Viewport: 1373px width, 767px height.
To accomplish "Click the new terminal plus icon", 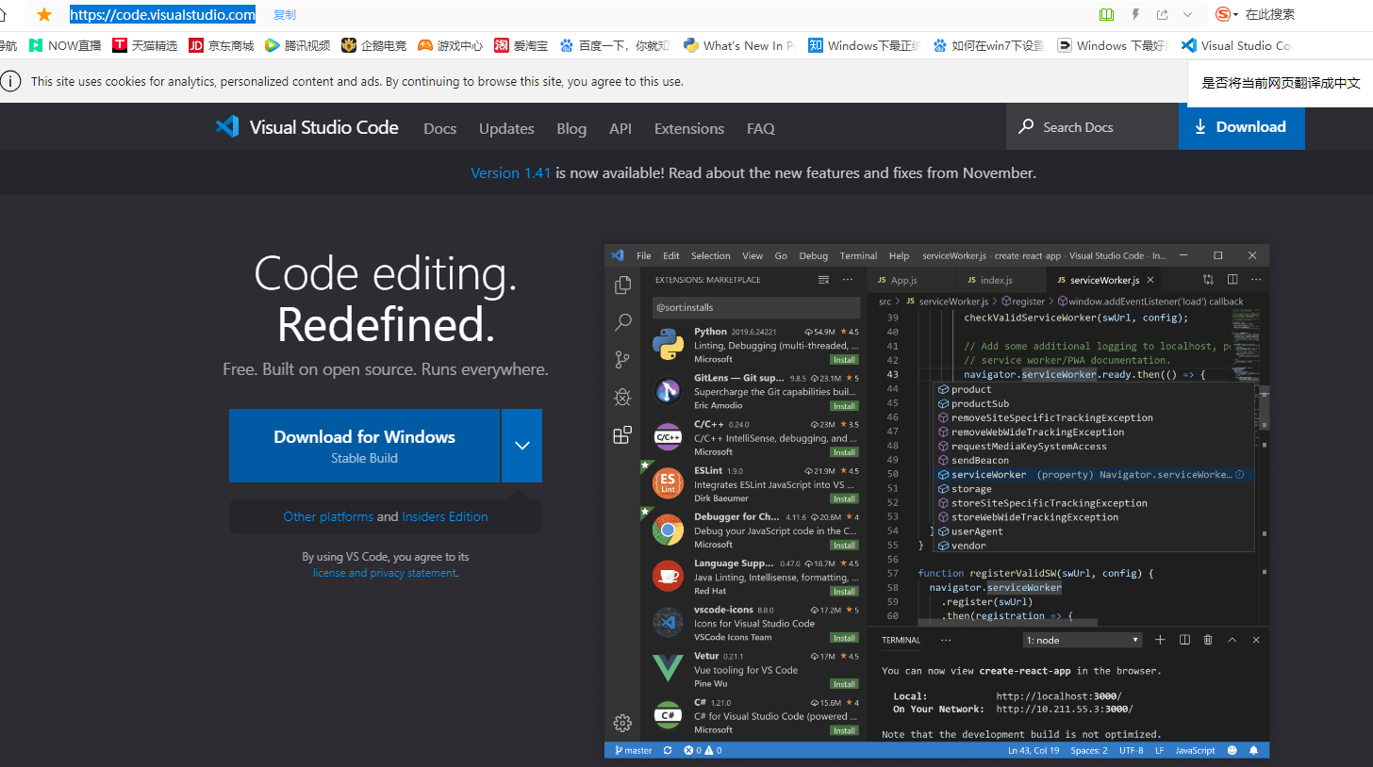I will tap(1160, 640).
